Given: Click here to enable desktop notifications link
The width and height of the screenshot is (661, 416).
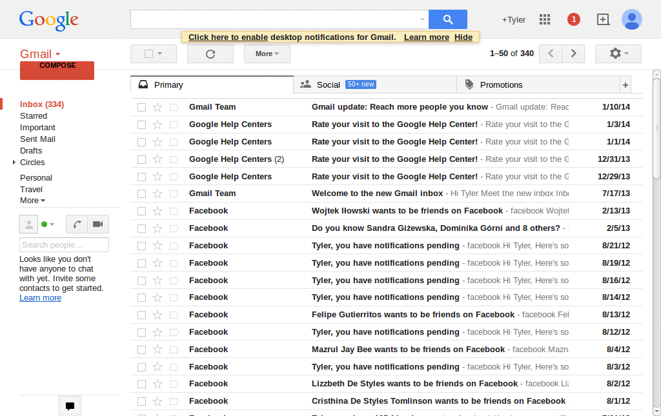Looking at the screenshot, I should tap(228, 37).
